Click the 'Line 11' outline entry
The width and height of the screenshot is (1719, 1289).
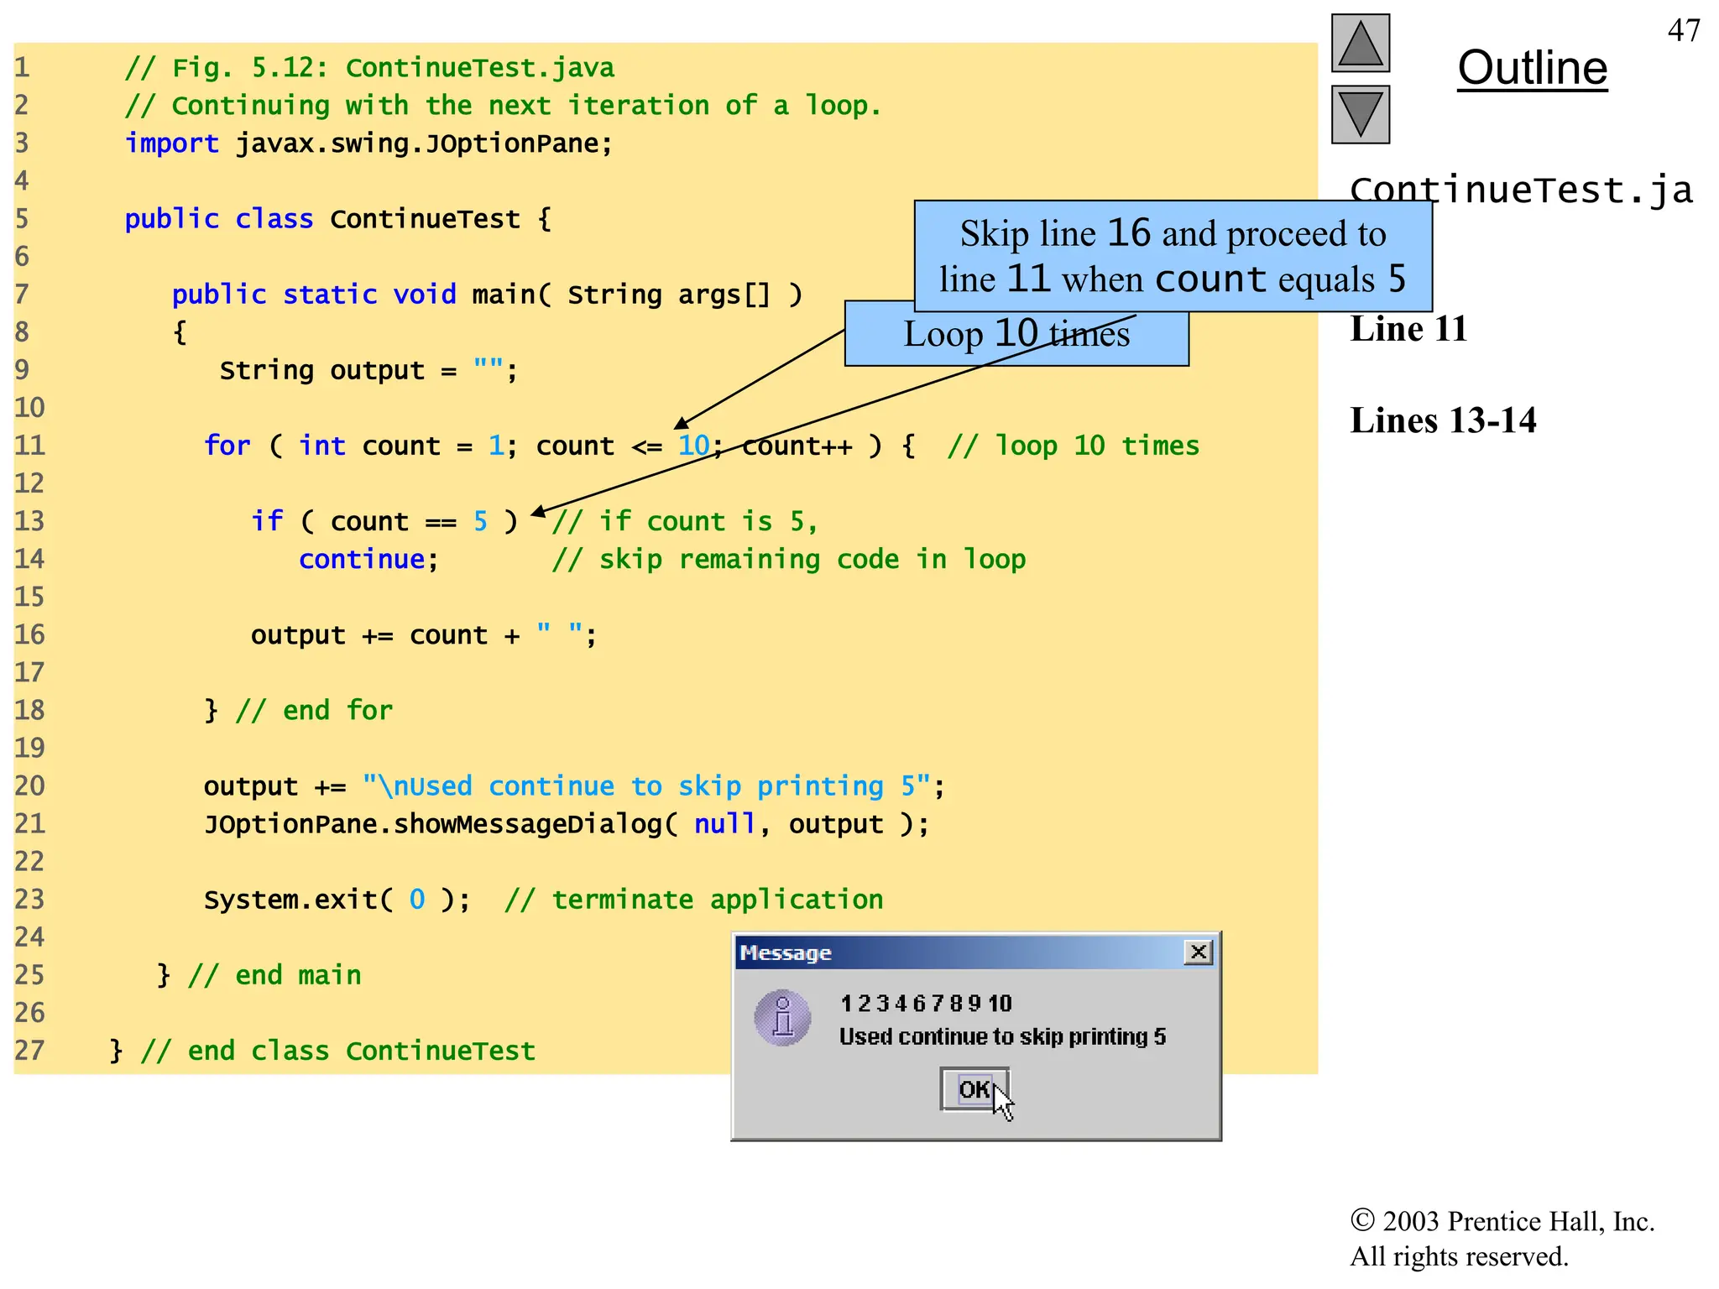pyautogui.click(x=1408, y=329)
